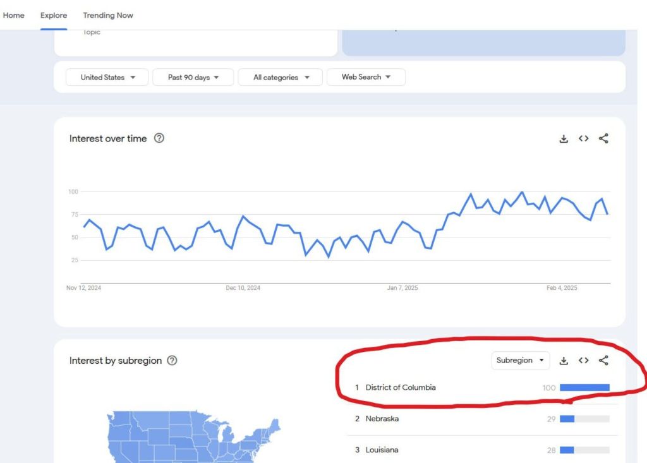This screenshot has width=647, height=463.
Task: Open the All categories dropdown
Action: [281, 77]
